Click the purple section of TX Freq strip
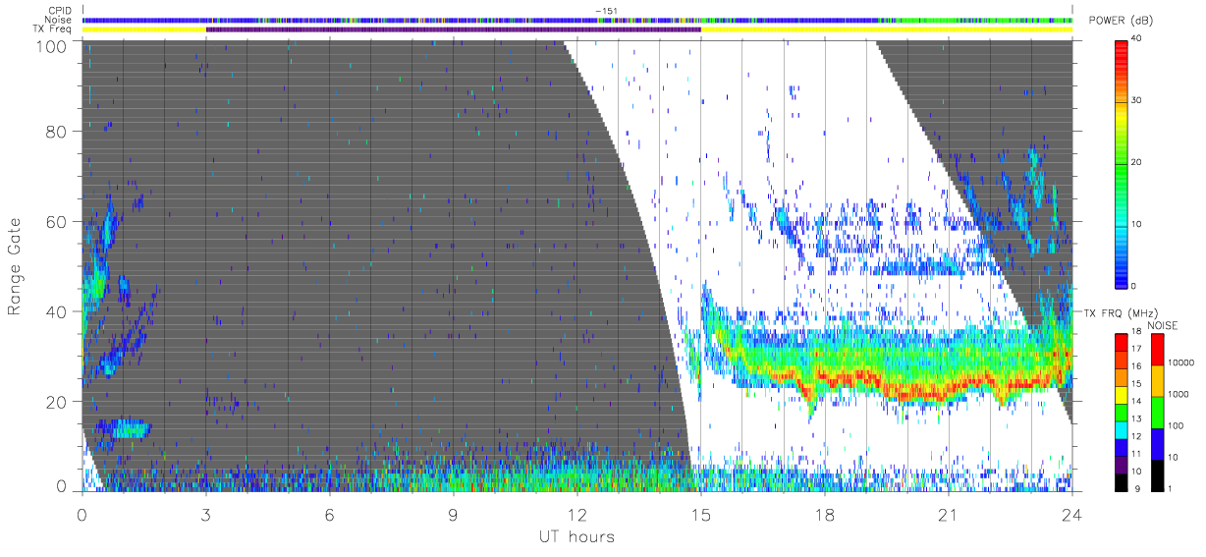The image size is (1206, 557). (x=454, y=29)
